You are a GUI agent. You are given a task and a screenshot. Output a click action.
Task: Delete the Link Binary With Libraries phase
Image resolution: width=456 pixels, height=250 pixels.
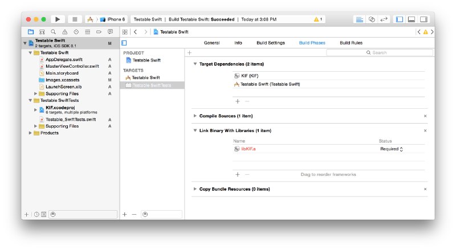(x=425, y=131)
